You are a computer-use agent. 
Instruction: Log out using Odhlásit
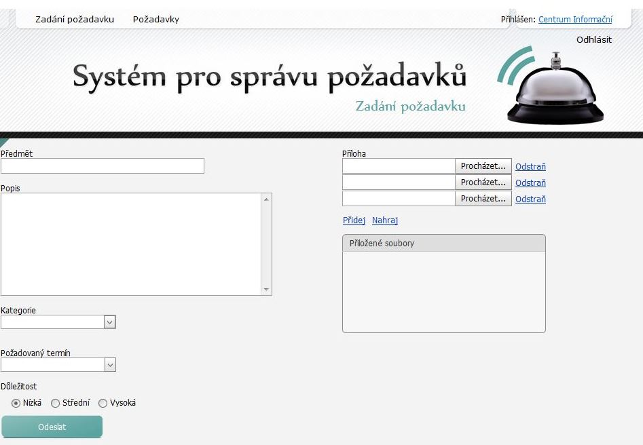pos(594,39)
